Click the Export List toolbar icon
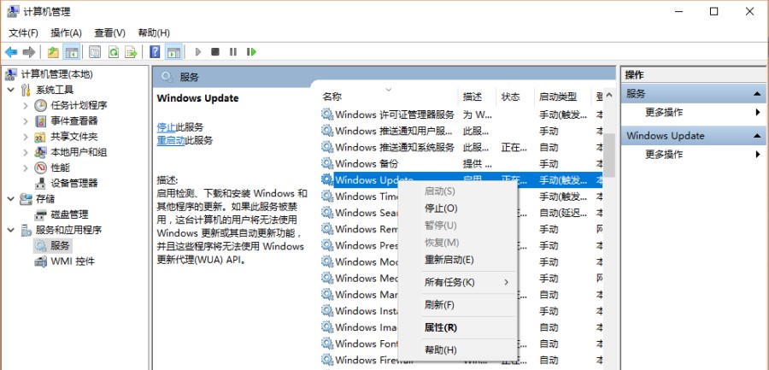This screenshot has height=370, width=769. point(131,51)
